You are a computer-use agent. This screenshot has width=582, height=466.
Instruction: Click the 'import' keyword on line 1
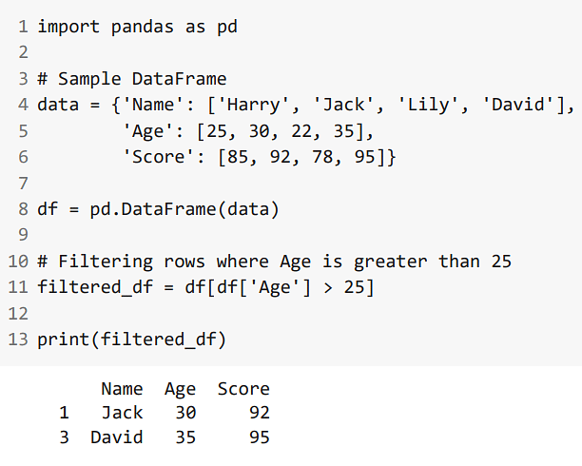coord(68,28)
